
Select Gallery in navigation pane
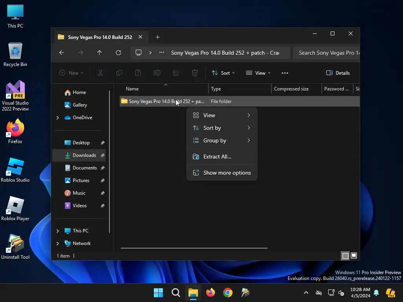79,105
